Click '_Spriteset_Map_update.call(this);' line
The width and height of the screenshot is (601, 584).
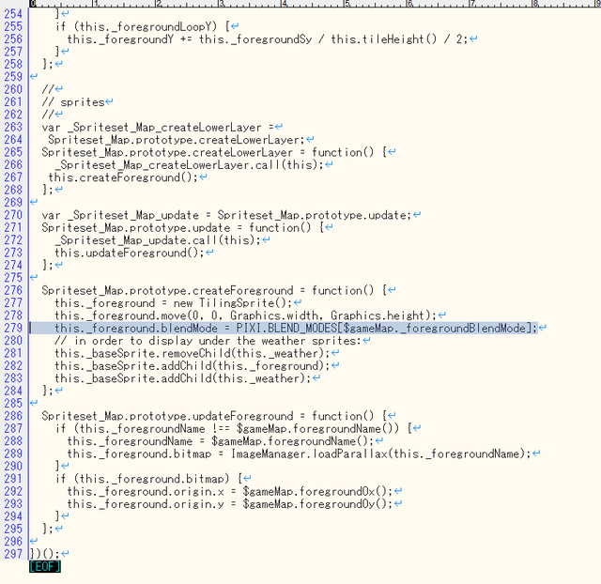pyautogui.click(x=158, y=239)
